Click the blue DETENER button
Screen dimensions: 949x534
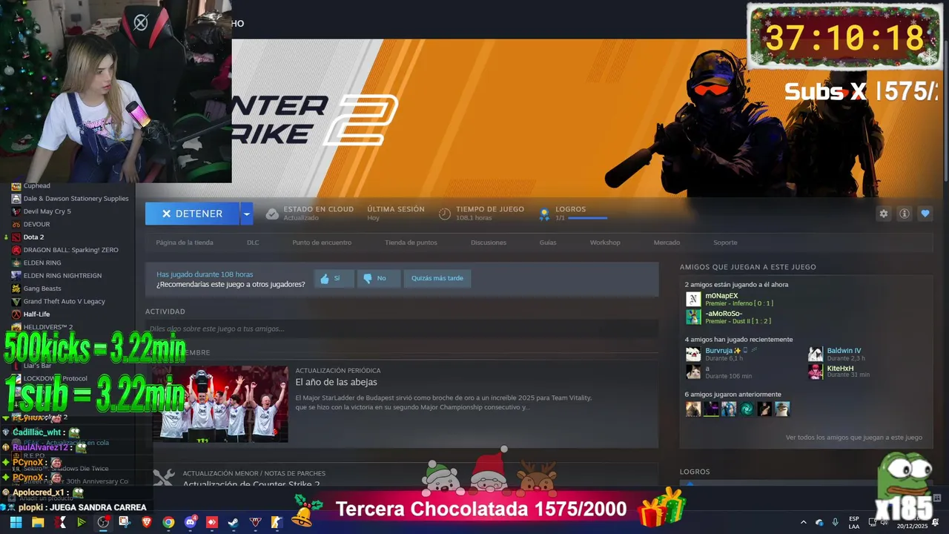192,214
